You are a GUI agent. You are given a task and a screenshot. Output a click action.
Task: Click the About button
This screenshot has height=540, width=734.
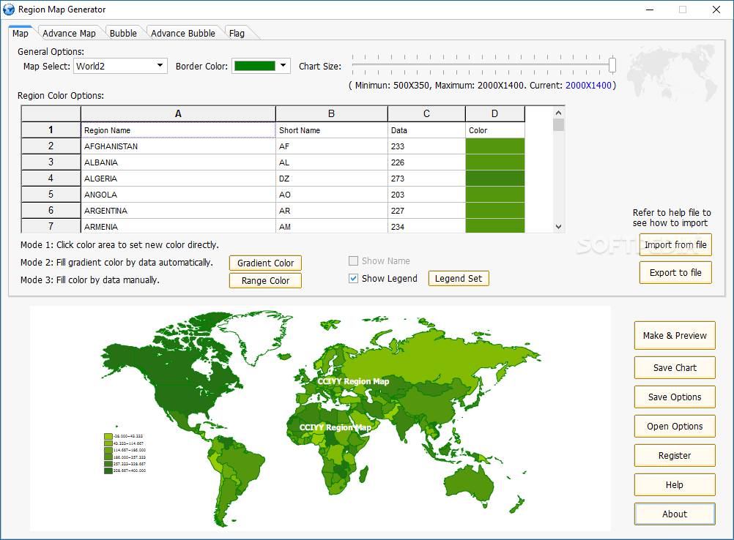(x=675, y=514)
